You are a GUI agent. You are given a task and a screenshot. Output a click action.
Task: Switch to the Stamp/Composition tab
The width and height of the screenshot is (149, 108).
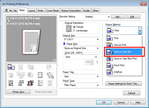pos(71,10)
